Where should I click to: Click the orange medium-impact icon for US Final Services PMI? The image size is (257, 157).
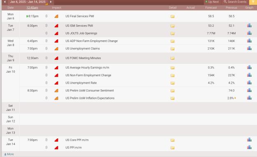[56, 16]
